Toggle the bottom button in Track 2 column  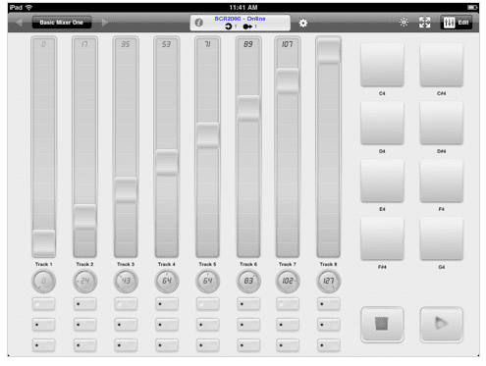pyautogui.click(x=84, y=345)
